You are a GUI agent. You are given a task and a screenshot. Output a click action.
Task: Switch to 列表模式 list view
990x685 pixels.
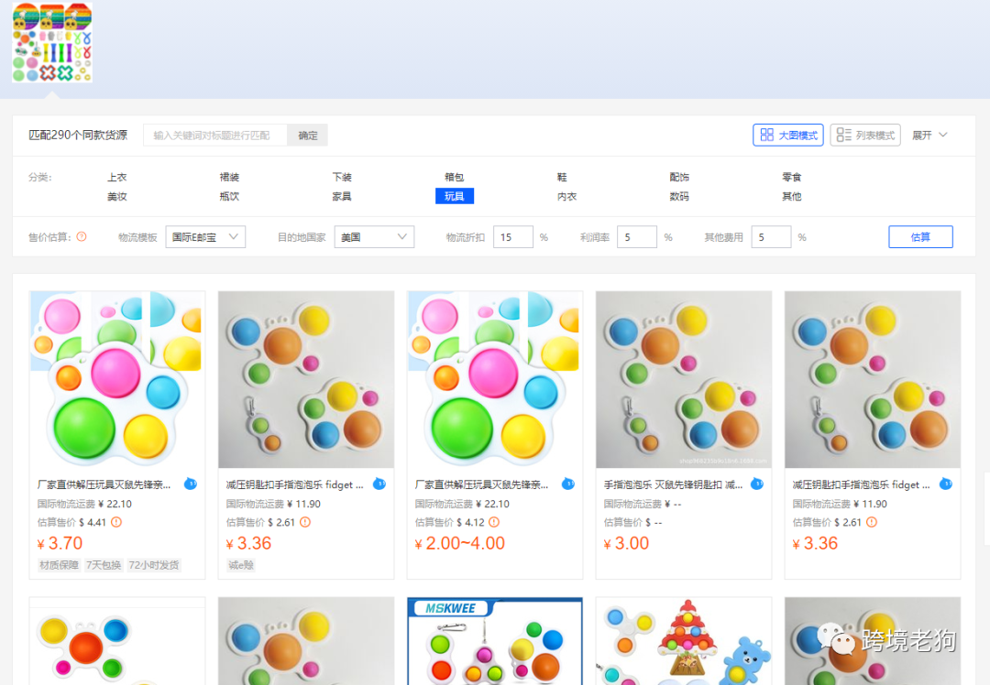tap(865, 135)
